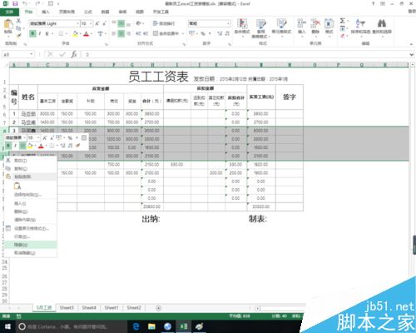The width and height of the screenshot is (416, 333).
Task: Click the AutoSum sigma icon
Action: tap(343, 21)
